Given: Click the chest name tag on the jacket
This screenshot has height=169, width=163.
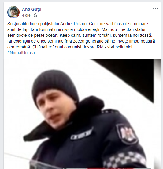Looking at the screenshot, I should 81,134.
